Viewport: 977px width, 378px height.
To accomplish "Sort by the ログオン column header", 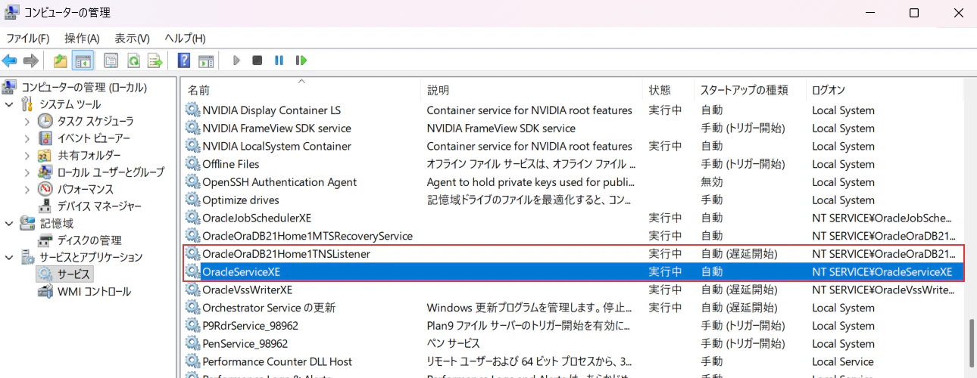I will point(885,90).
